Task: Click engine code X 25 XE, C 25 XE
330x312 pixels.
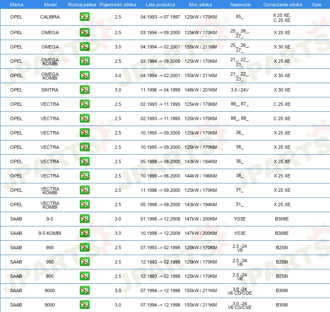Action: pos(282,18)
